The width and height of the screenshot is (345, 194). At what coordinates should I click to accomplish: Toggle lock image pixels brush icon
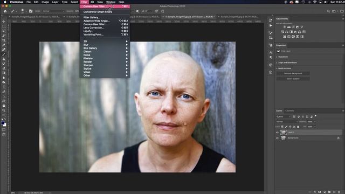click(286, 127)
